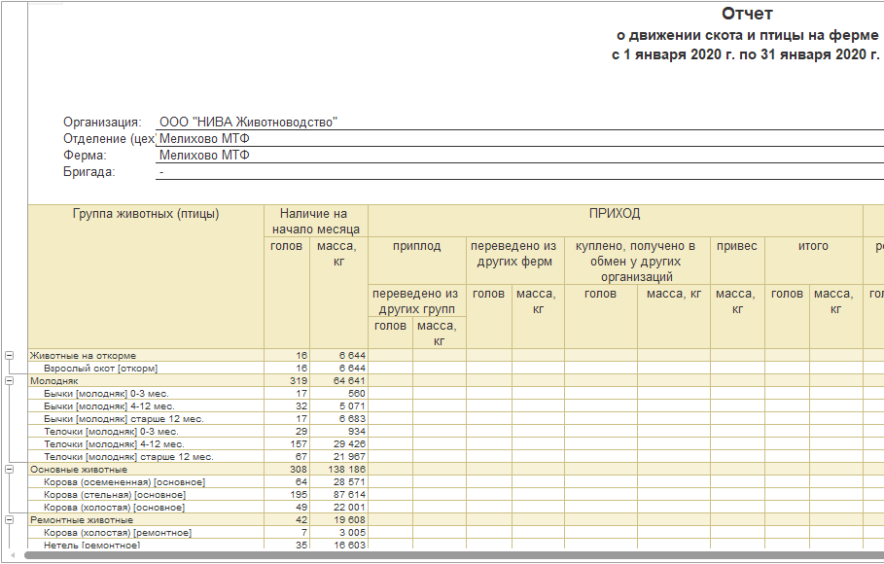
Task: Select the "Корова (холостая) [основное]" row
Action: coord(114,508)
